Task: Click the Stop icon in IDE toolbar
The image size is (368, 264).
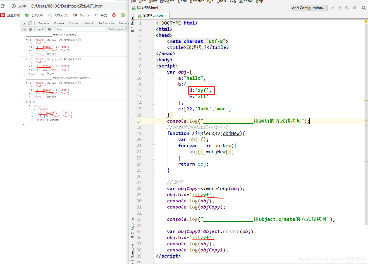Action: coord(355,8)
